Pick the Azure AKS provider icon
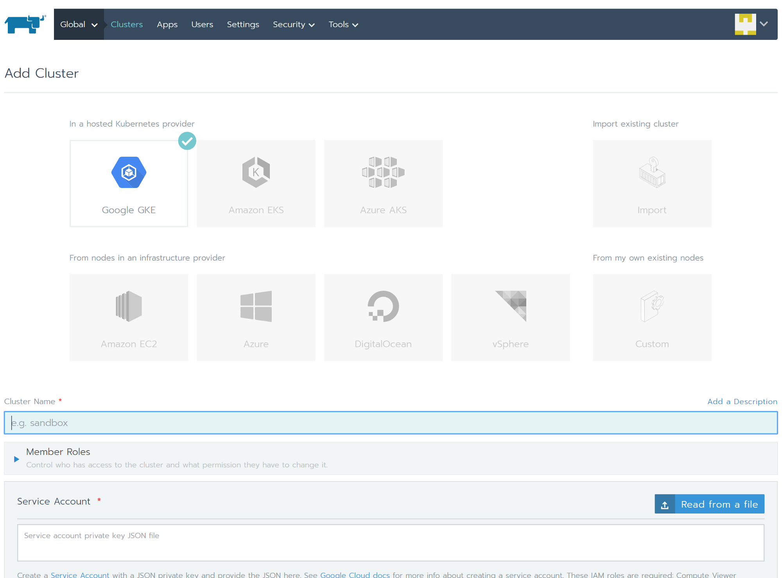782x578 pixels. point(383,172)
